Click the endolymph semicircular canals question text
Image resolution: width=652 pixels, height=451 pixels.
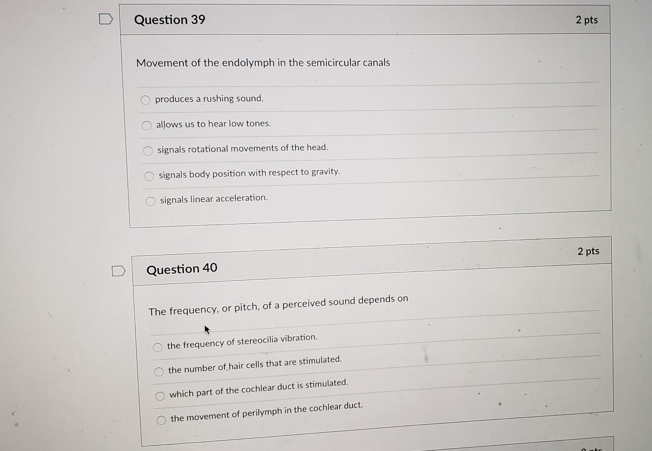(263, 63)
